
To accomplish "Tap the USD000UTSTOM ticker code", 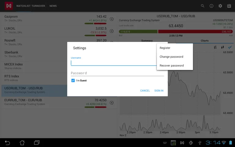I will [223, 20].
